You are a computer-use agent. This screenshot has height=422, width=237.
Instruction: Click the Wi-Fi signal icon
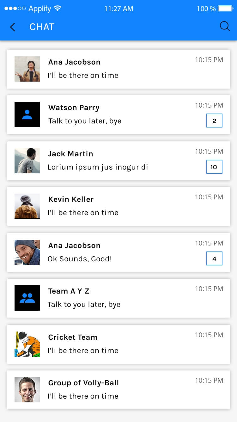click(x=58, y=9)
